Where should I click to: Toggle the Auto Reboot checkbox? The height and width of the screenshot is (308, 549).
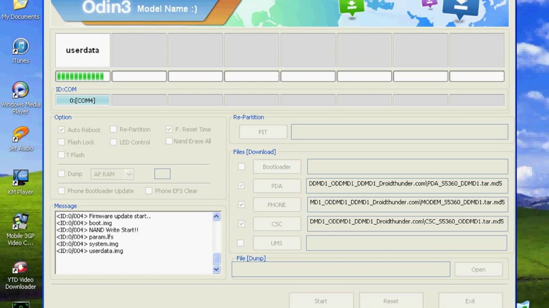click(61, 130)
